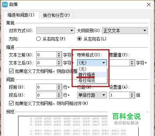155x136 pixels.
Task: Increase the 设置值 line spacing multiple
Action: click(132, 94)
